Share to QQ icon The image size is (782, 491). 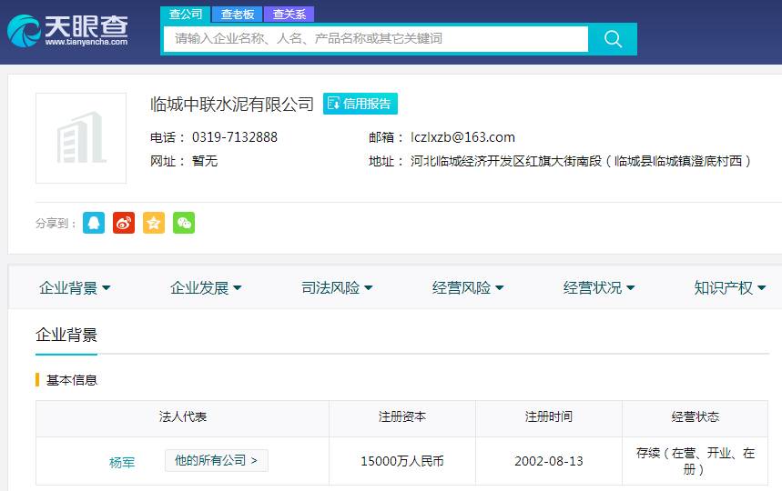click(x=94, y=223)
